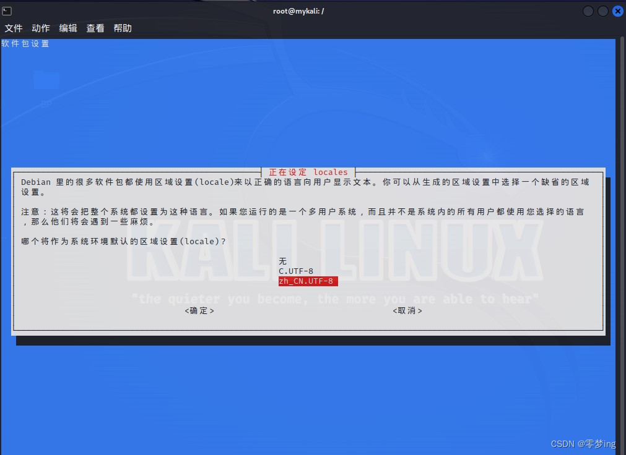The image size is (626, 455).
Task: Confirm with the <确定> button
Action: [199, 310]
